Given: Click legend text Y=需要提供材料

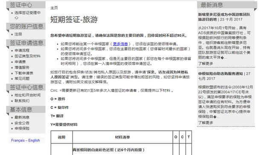Looking at the screenshot, I should pos(64,125).
